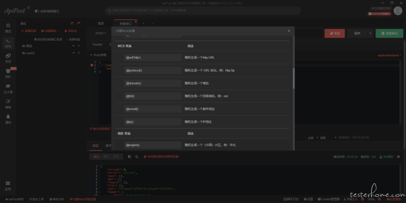Screen dimensions: 406x203
Task: Open the APIs section in left sidebar
Action: 8,43
